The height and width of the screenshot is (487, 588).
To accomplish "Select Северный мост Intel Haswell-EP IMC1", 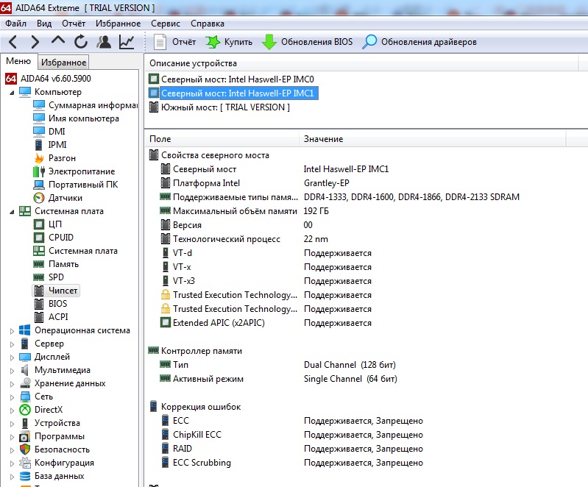I will 238,93.
